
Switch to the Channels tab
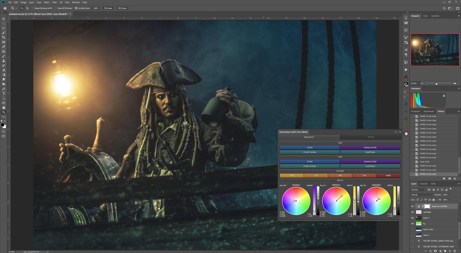click(x=423, y=184)
